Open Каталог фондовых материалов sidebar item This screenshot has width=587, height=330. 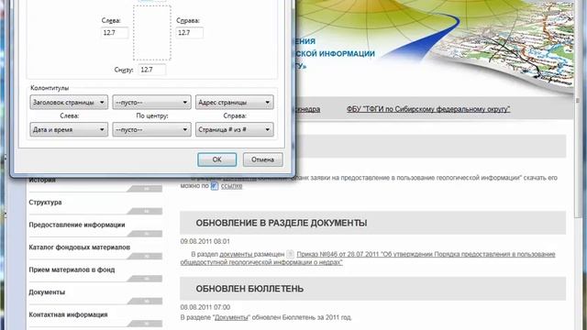80,247
